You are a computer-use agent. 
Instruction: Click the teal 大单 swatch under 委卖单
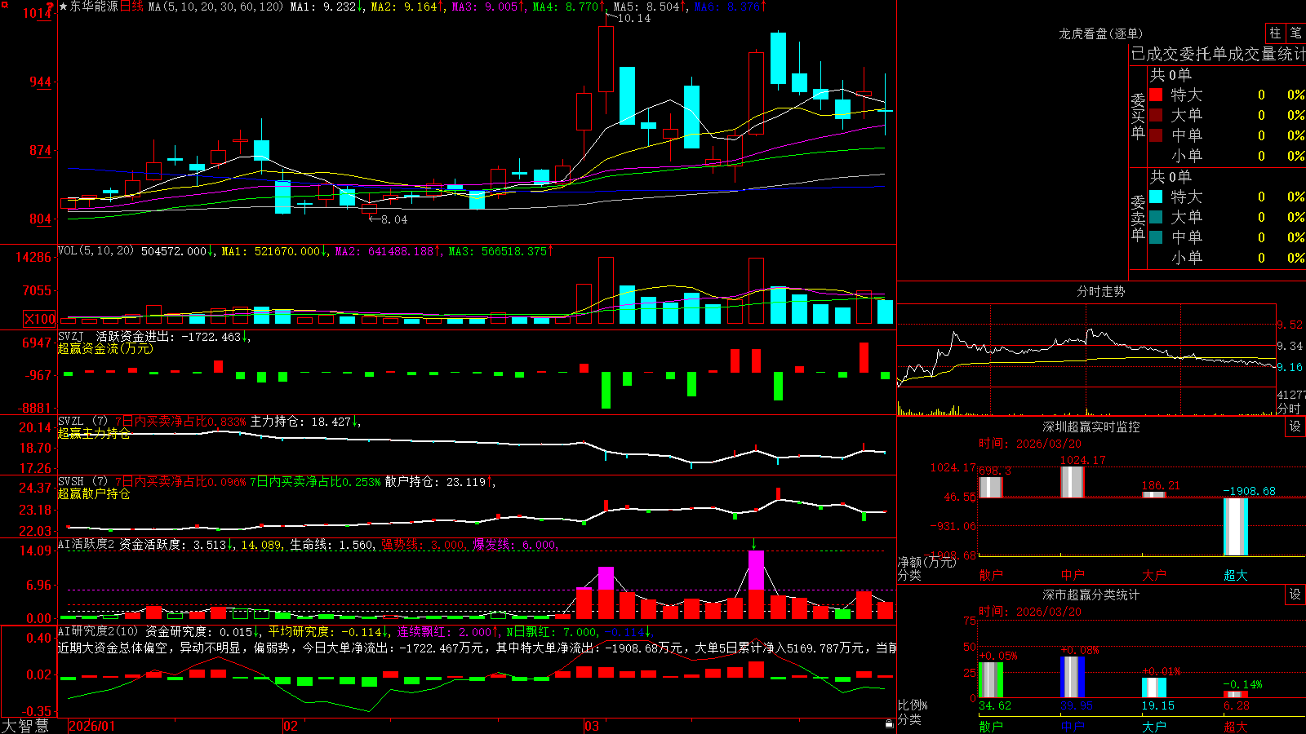[x=1156, y=217]
